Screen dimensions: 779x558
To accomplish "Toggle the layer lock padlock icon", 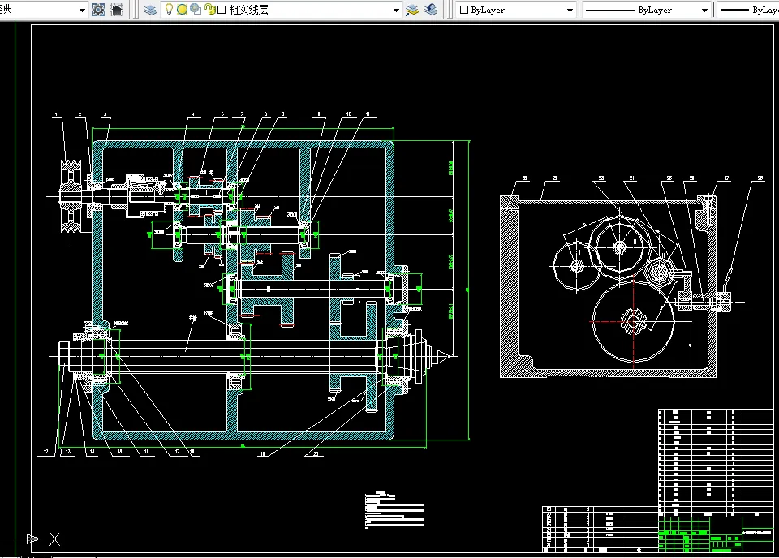I will tap(209, 10).
